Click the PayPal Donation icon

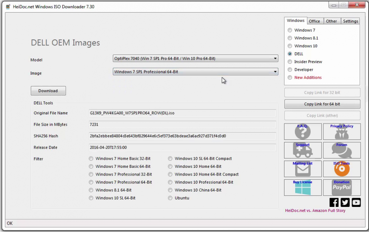point(341,187)
